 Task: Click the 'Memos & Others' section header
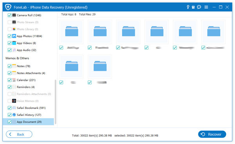17,58
